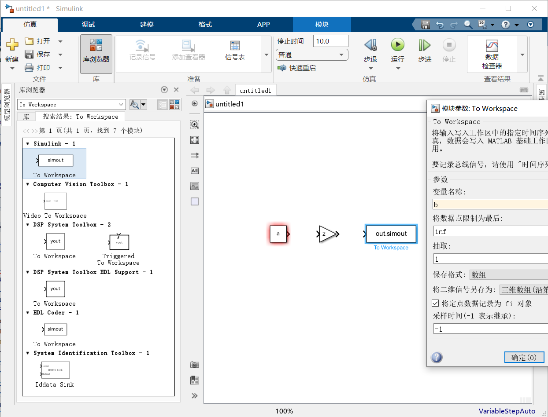Click the annotation icon in canvas palette
The width and height of the screenshot is (548, 417).
point(194,171)
